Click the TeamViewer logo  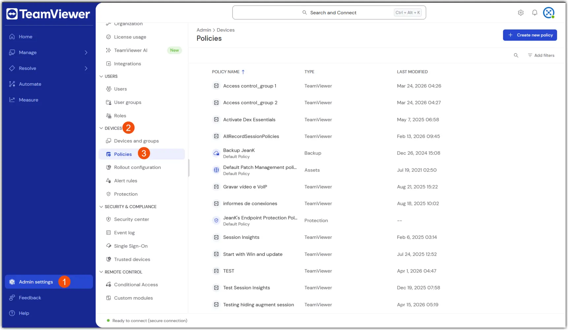[x=48, y=14]
